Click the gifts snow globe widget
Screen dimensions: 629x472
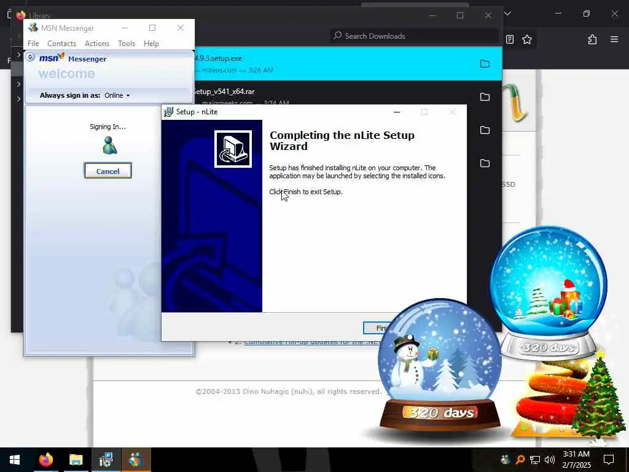point(549,293)
